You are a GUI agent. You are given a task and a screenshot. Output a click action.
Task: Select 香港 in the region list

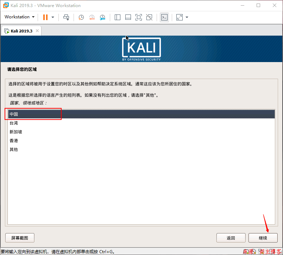[x=141, y=140]
